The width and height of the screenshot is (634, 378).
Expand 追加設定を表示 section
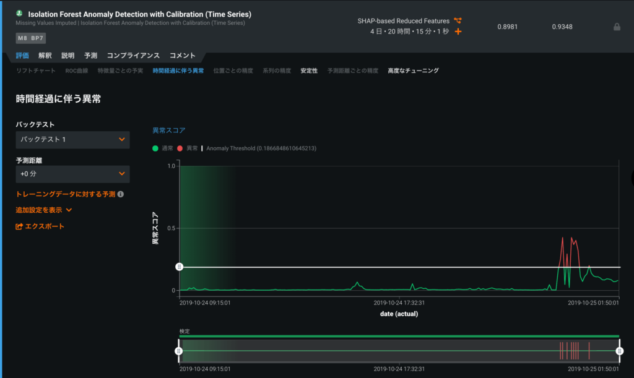[44, 210]
